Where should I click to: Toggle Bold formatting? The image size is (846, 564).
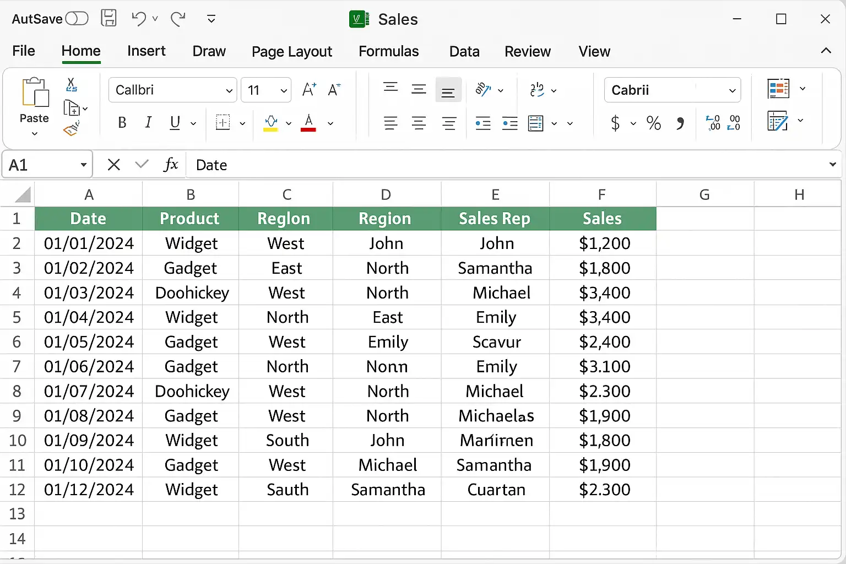(x=122, y=123)
